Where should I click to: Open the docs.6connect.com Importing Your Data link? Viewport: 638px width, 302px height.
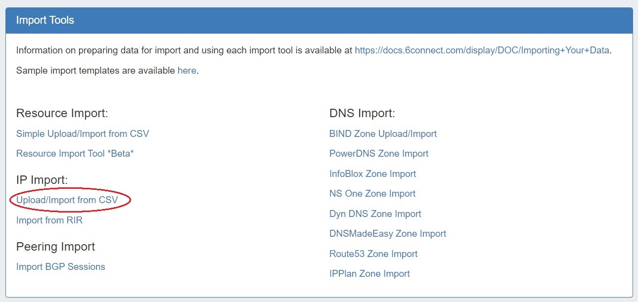tap(482, 50)
